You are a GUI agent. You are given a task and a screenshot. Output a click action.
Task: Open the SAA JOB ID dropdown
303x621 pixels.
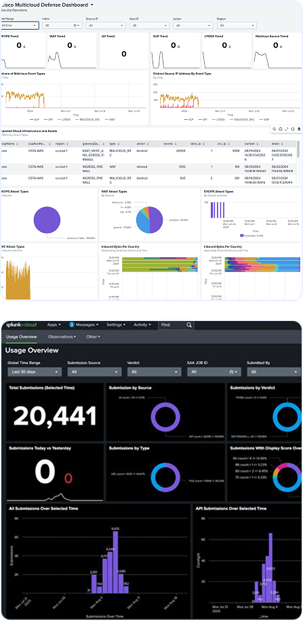(x=214, y=372)
